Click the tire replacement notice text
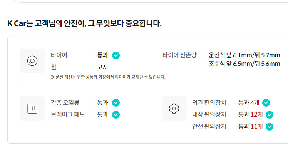The image size is (288, 149). pyautogui.click(x=108, y=77)
